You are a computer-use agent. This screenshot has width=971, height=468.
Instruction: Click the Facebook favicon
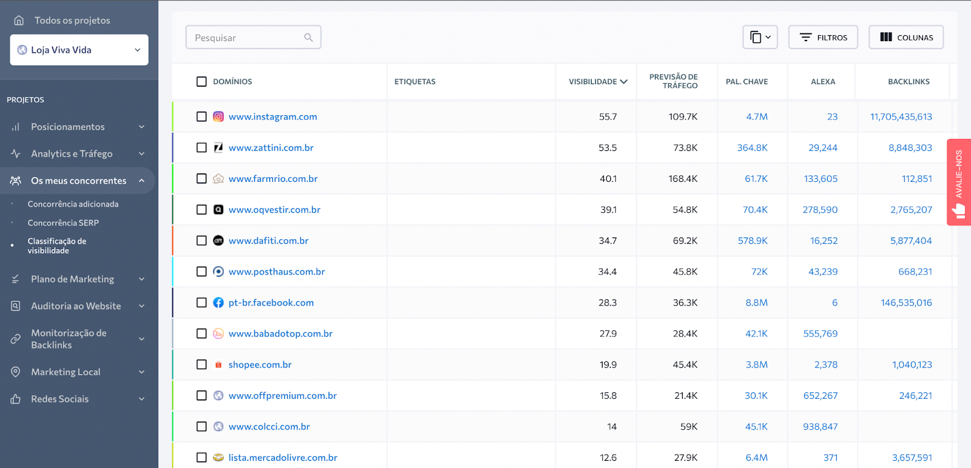[x=218, y=303]
